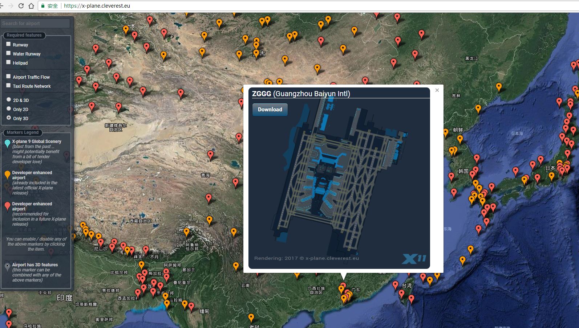The height and width of the screenshot is (328, 579).
Task: Click the orange marker near 朝鲜 label
Action: click(460, 139)
